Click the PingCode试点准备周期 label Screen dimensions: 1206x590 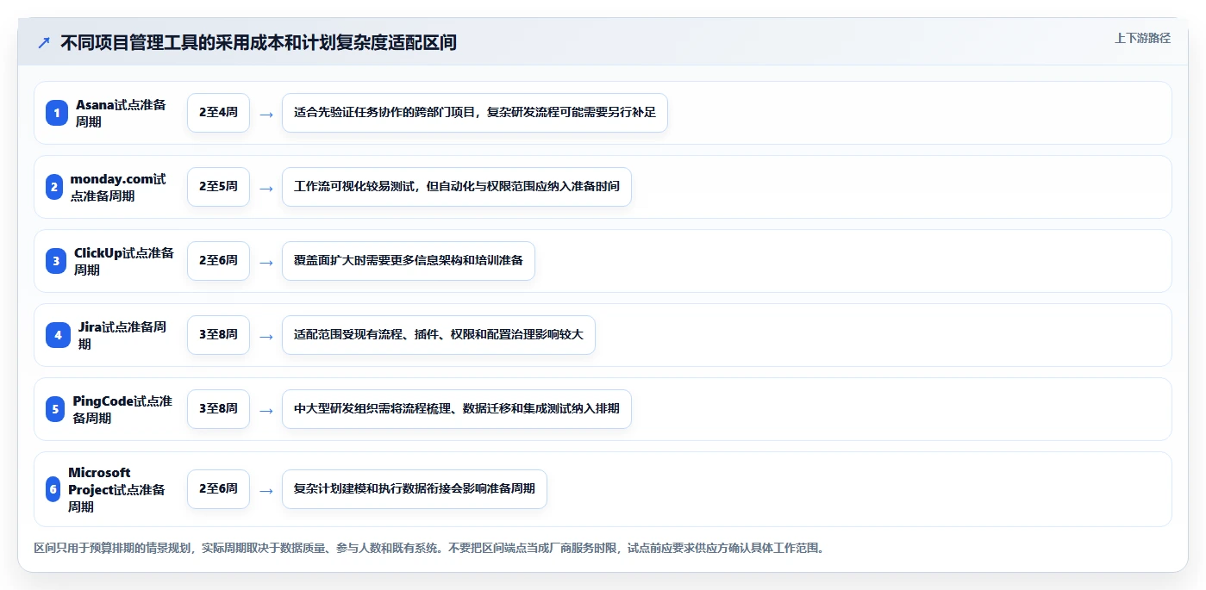122,409
